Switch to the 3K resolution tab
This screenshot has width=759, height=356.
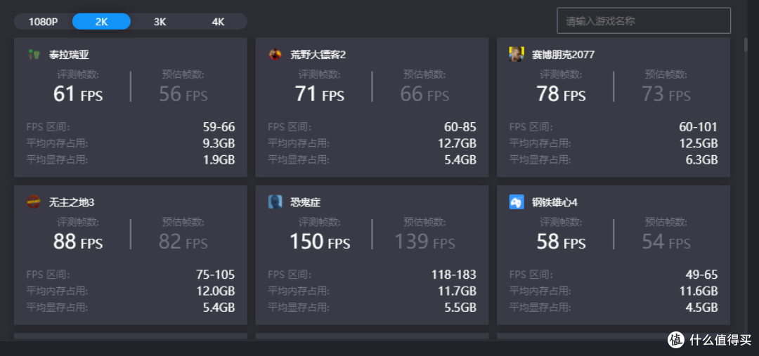[160, 22]
